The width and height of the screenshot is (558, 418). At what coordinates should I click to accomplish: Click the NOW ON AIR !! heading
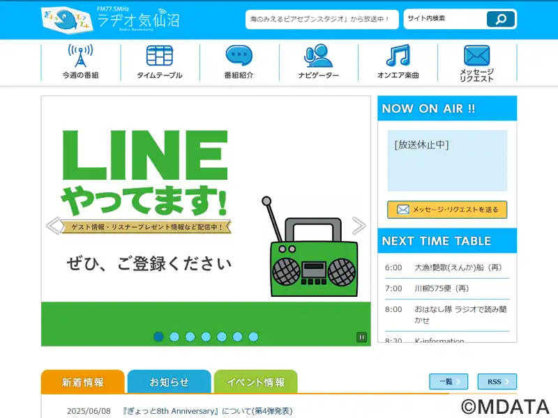pos(428,109)
